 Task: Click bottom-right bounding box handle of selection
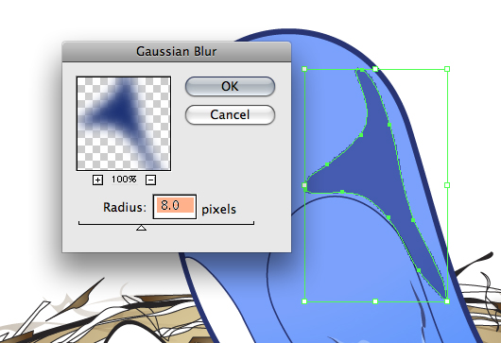point(447,301)
